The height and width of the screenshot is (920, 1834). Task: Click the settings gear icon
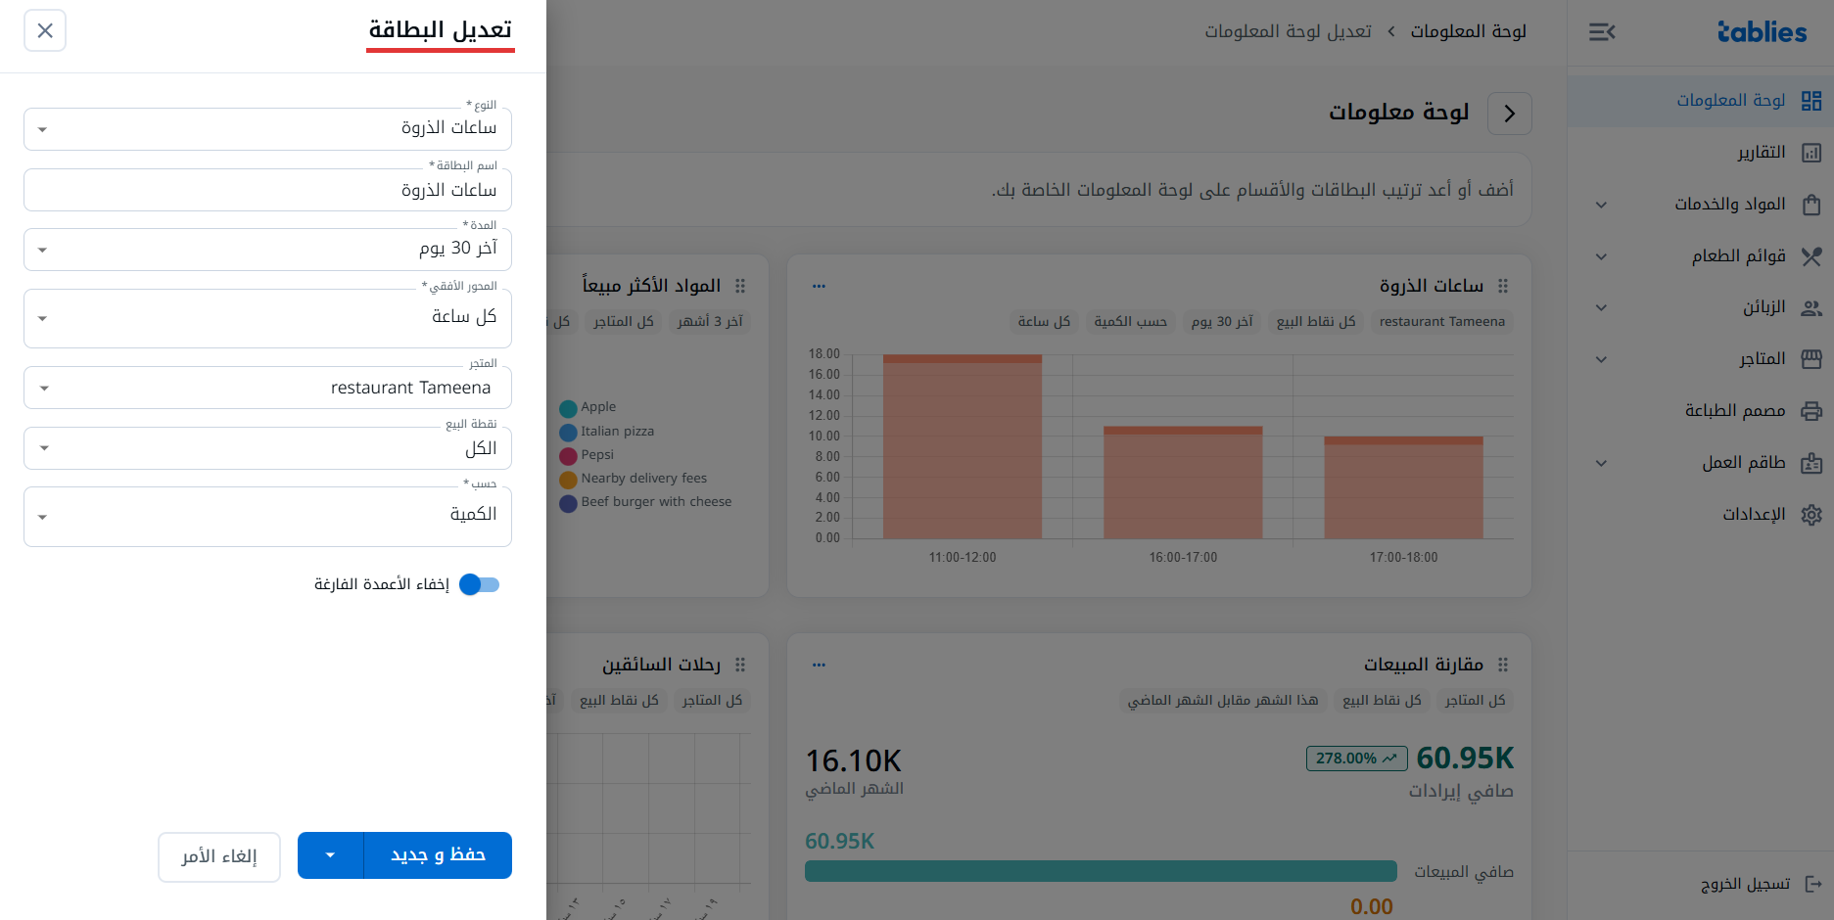click(x=1811, y=515)
